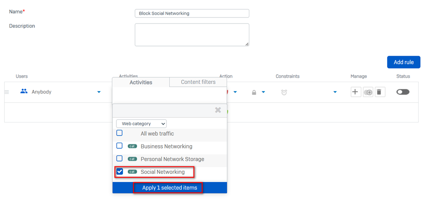Viewport: 425px width, 206px height.
Task: Open the Web category dropdown
Action: (x=141, y=124)
